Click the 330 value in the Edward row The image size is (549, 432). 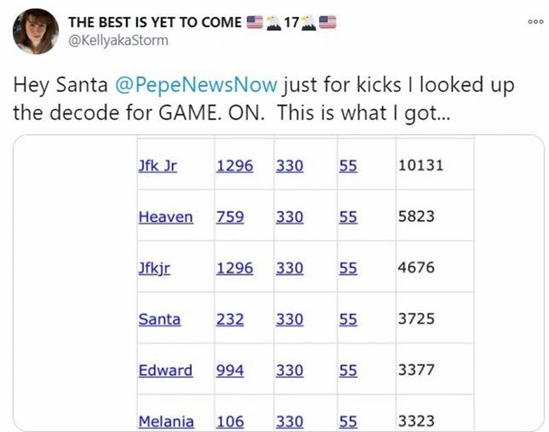pos(289,371)
